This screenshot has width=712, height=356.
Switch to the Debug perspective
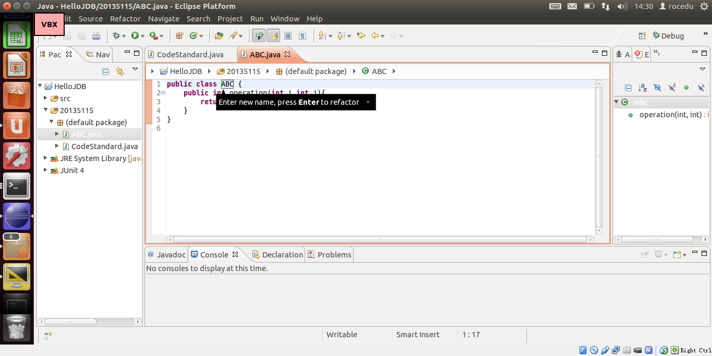[668, 35]
